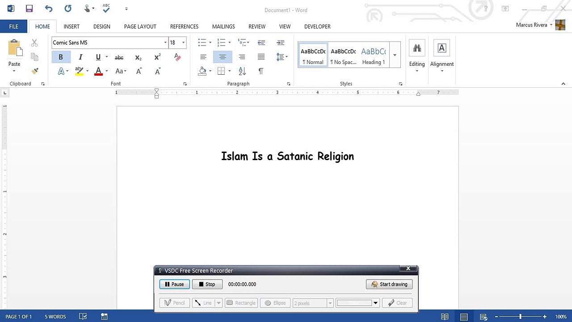Open the font name dropdown for Comic Sans MS
The width and height of the screenshot is (572, 322).
[165, 42]
